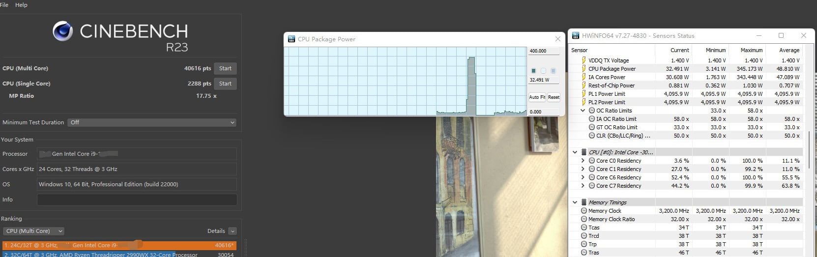Click the PL1 Power Limit lightning icon

(x=584, y=94)
